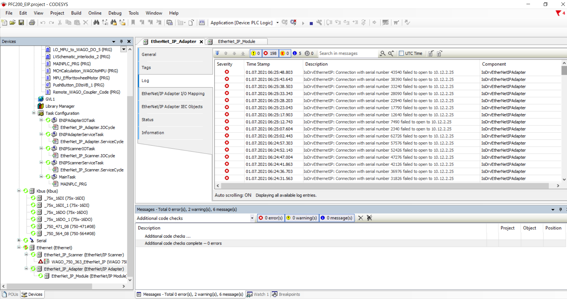Screen dimensions: 567x299
Task: Open the Additional code checks dropdown
Action: click(x=252, y=218)
